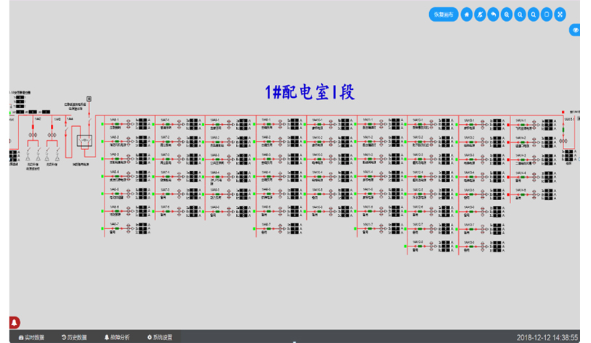The width and height of the screenshot is (591, 343).
Task: Zoom out using the minus magnifier icon
Action: [x=520, y=15]
